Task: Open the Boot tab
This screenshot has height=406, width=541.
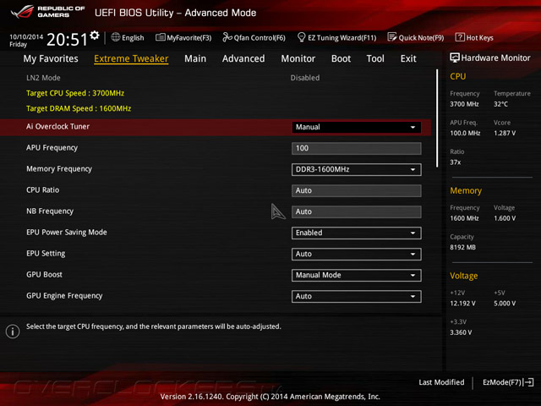Action: (x=341, y=58)
